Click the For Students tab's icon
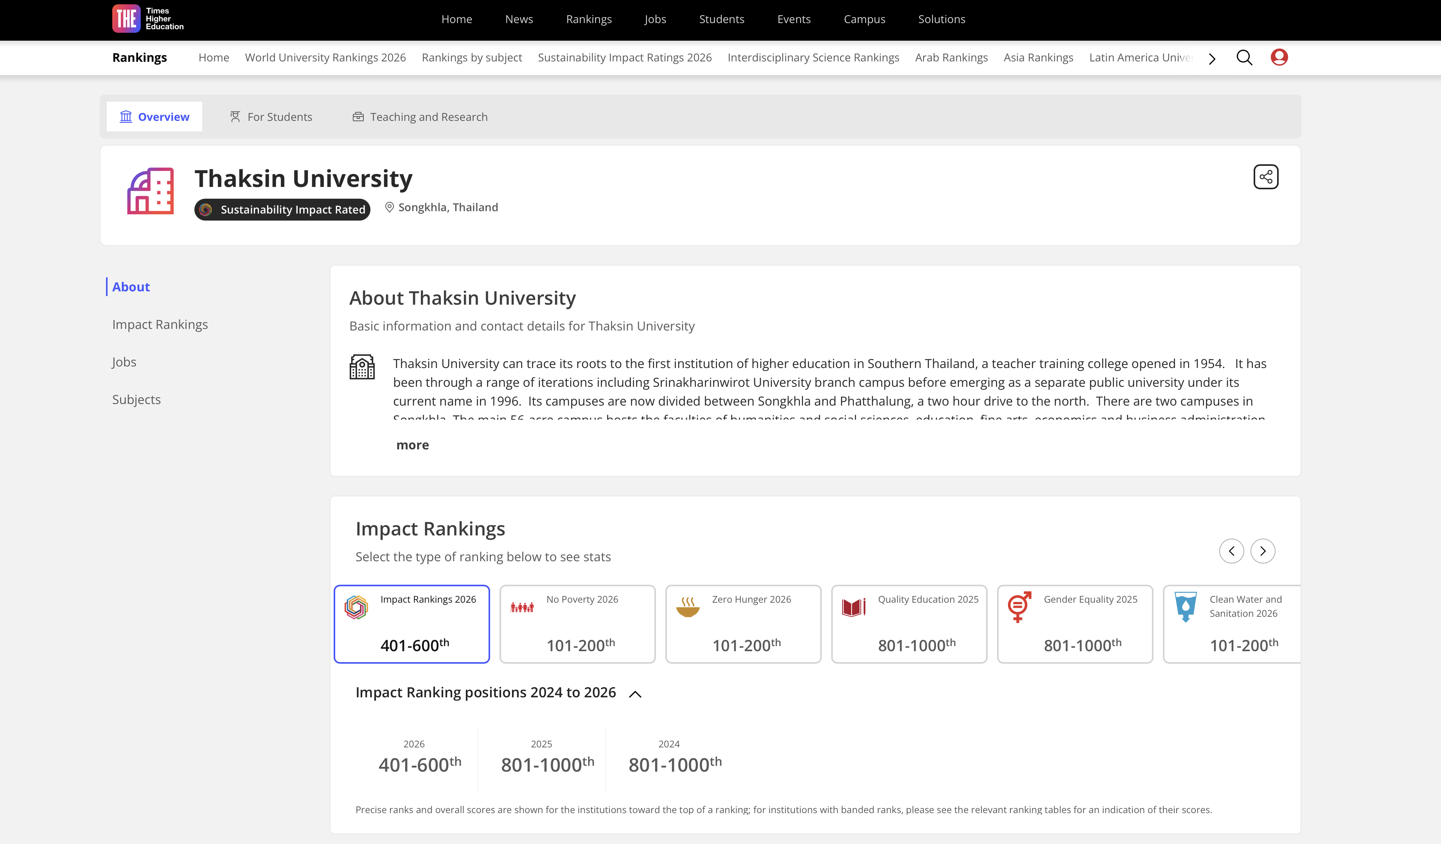The image size is (1441, 844). point(235,117)
